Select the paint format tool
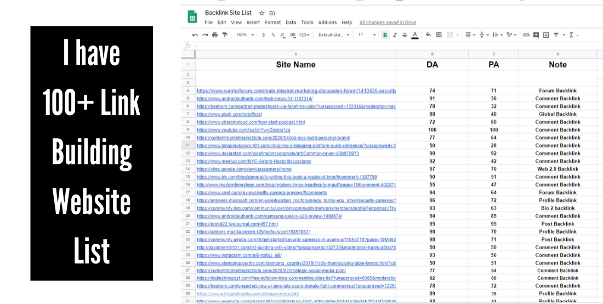 [225, 35]
